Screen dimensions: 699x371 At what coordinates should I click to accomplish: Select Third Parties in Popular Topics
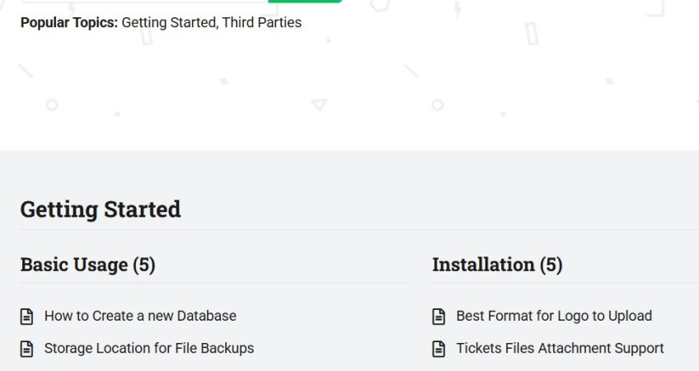tap(261, 22)
